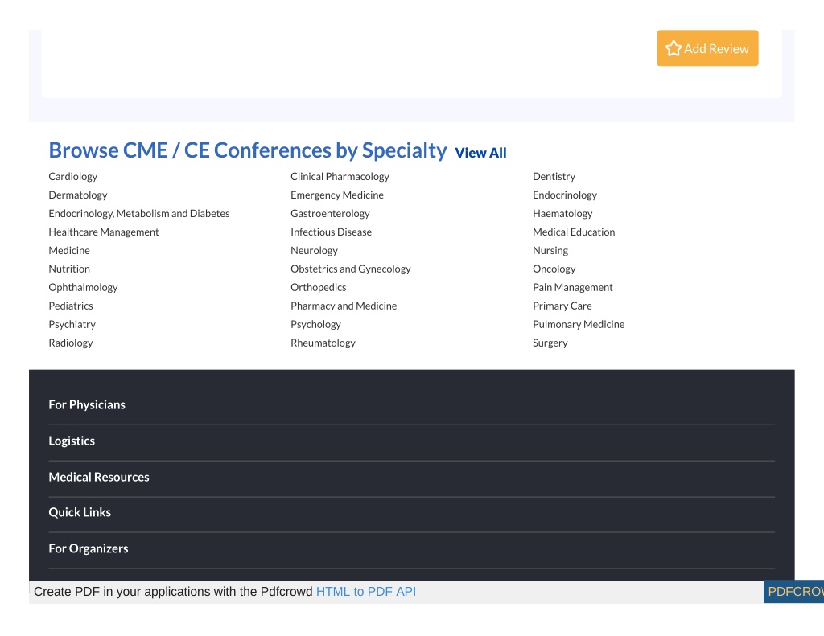The height and width of the screenshot is (636, 824).
Task: Open Ophthalmology conferences
Action: (x=83, y=287)
